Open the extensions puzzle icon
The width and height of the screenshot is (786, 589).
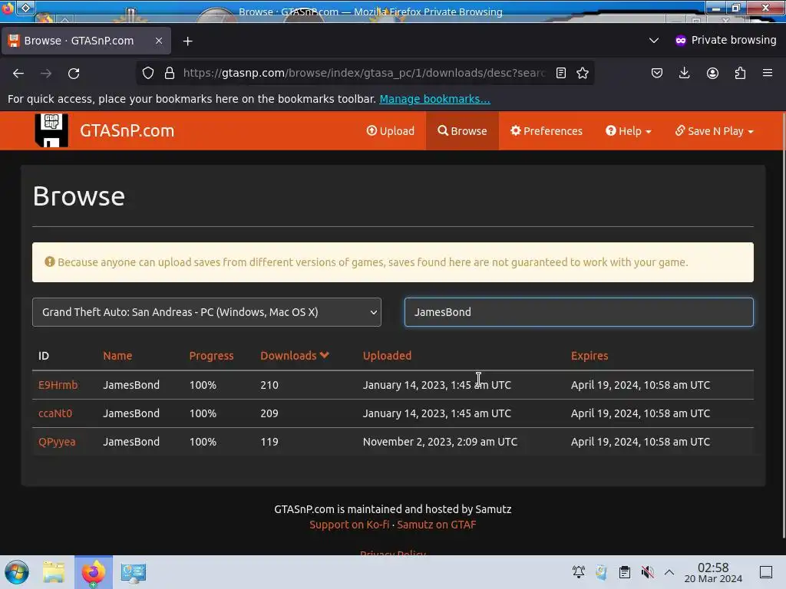click(x=740, y=73)
